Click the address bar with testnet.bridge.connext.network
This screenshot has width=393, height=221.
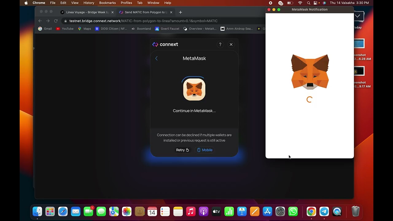(x=163, y=21)
